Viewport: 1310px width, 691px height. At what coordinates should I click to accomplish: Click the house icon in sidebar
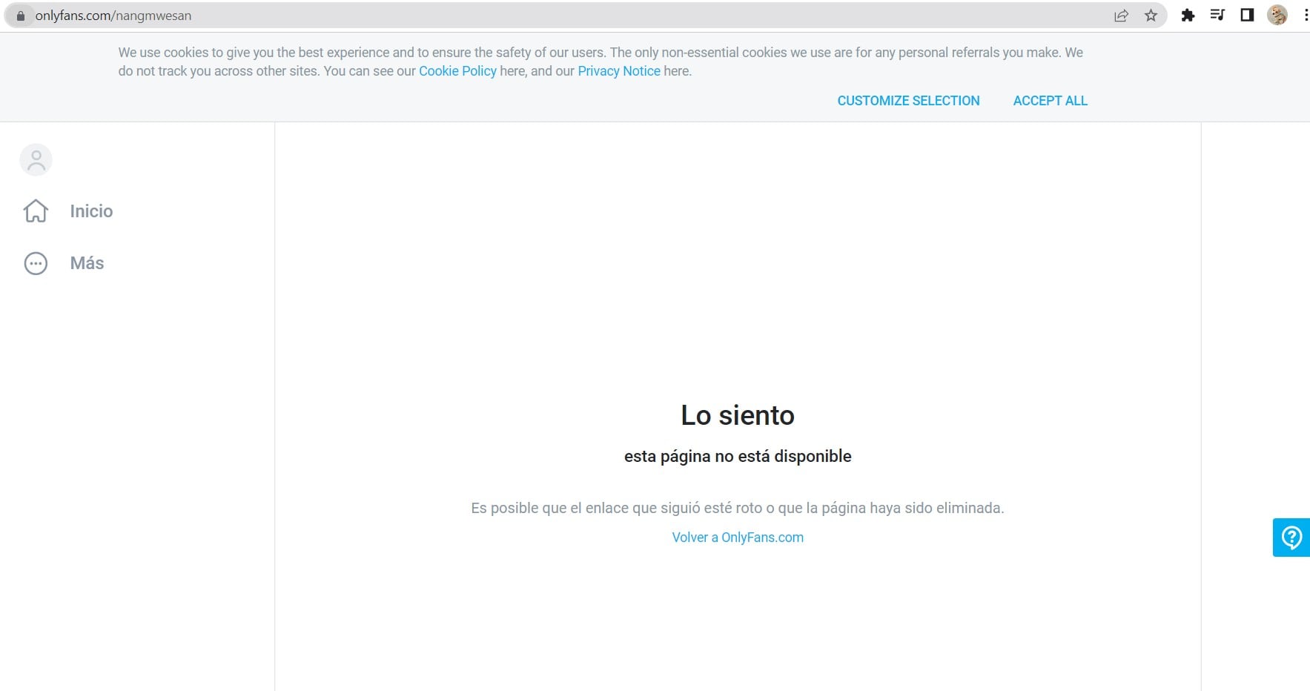tap(36, 211)
